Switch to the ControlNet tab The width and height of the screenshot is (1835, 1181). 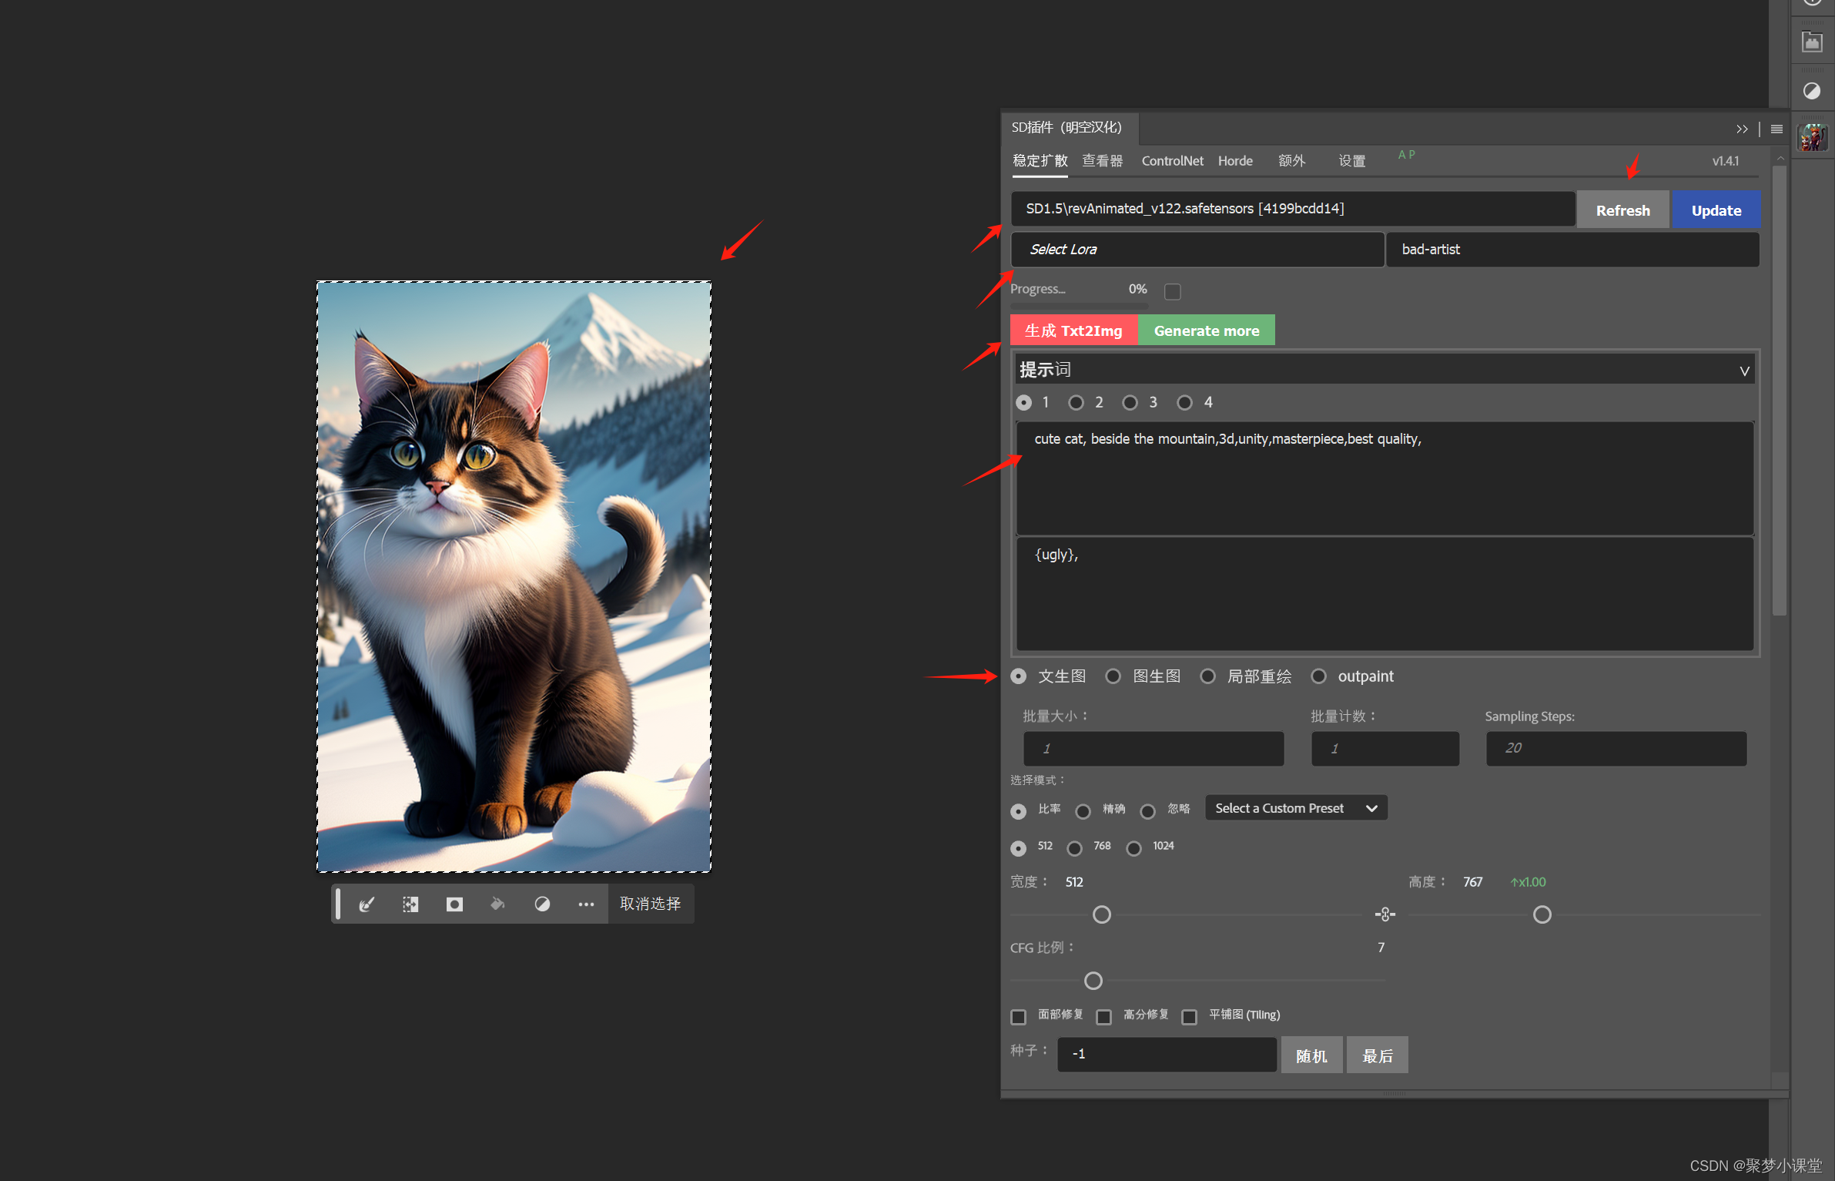(x=1171, y=160)
